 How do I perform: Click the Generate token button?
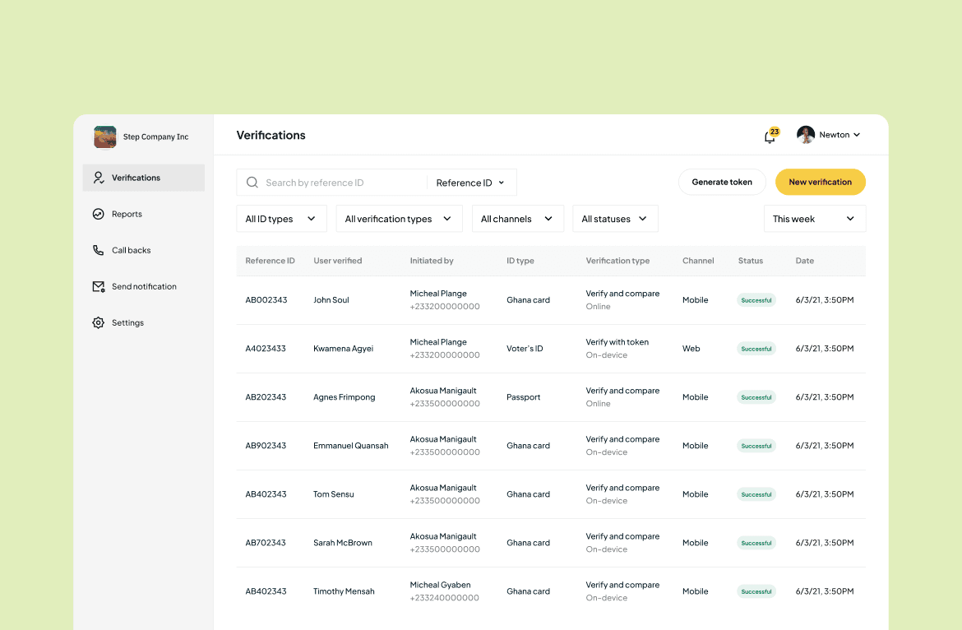tap(722, 182)
